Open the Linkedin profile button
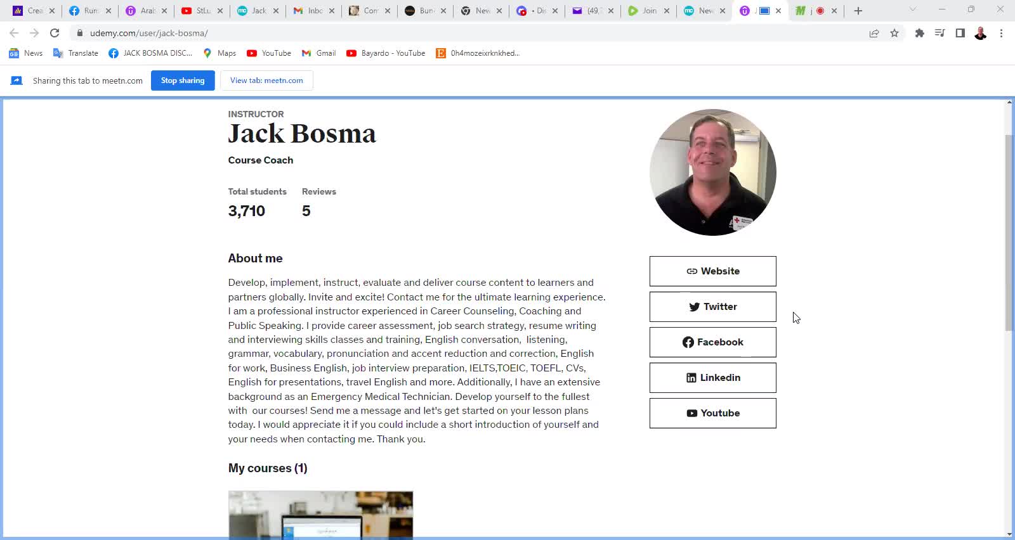Screen dimensions: 1015x540 tap(713, 378)
